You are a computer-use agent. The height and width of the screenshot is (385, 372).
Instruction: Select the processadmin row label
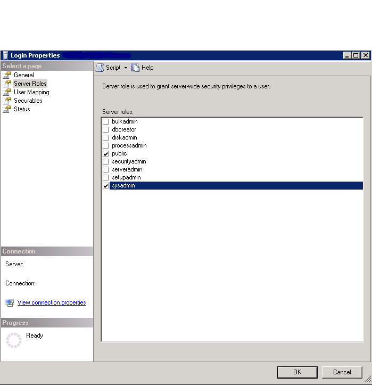pos(129,145)
